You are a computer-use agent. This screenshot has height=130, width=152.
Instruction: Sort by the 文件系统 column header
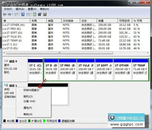point(71,21)
